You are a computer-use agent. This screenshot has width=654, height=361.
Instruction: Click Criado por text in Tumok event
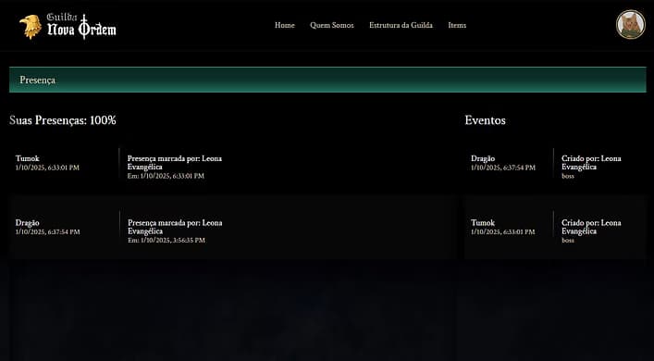coord(591,227)
